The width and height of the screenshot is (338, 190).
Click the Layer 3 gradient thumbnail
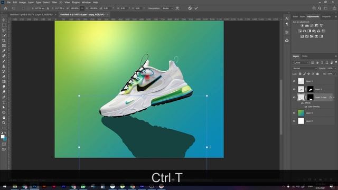(x=301, y=113)
